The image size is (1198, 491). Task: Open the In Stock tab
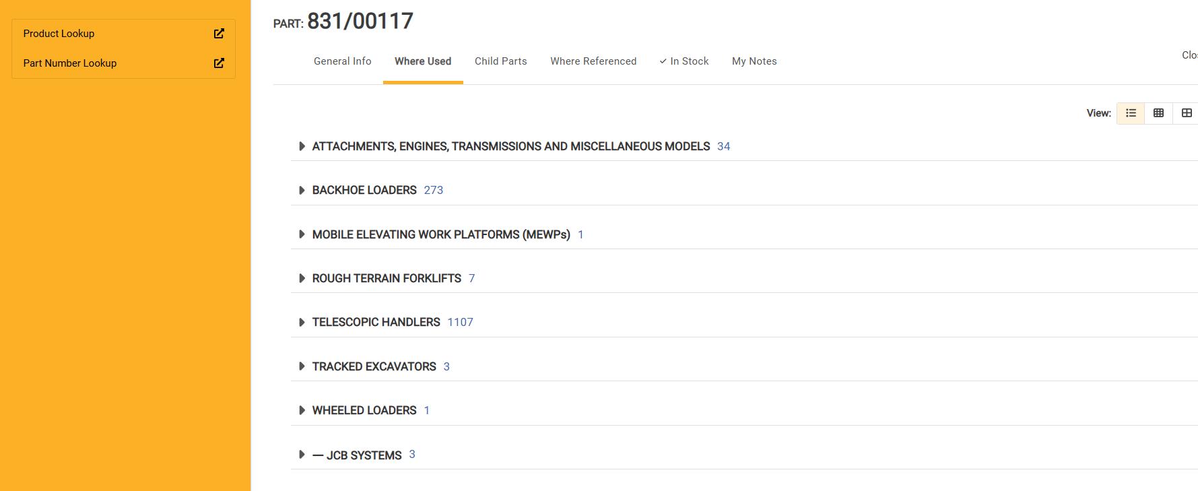pos(684,61)
